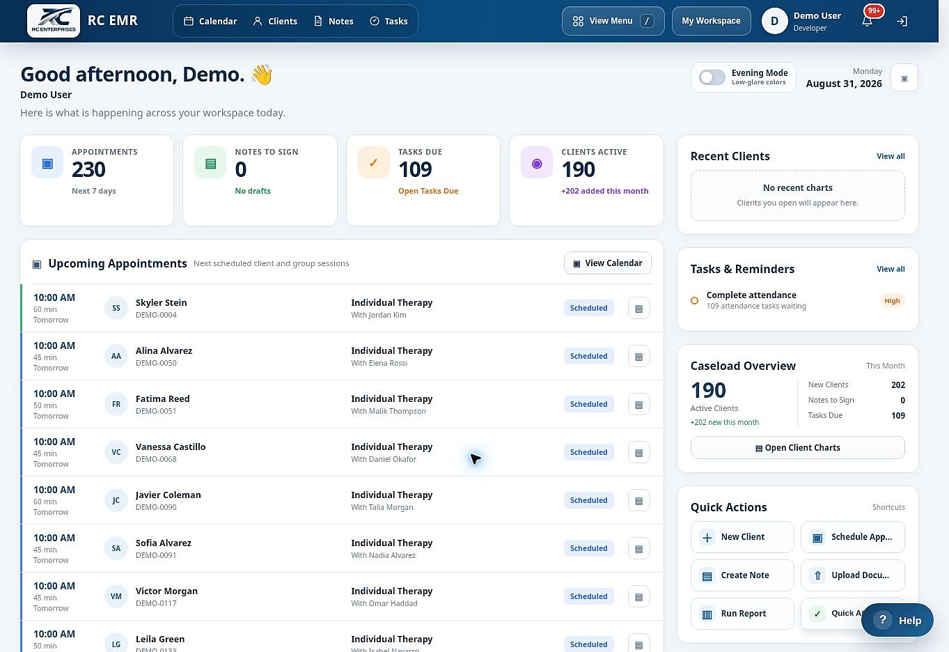
Task: Click Create Note quick action
Action: [x=742, y=575]
